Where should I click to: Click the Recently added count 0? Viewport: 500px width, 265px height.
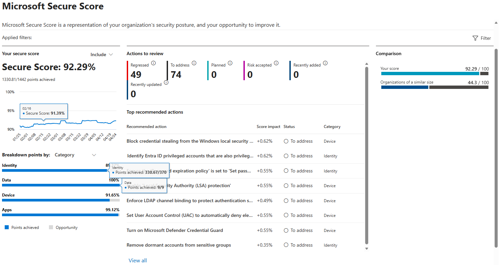(296, 75)
